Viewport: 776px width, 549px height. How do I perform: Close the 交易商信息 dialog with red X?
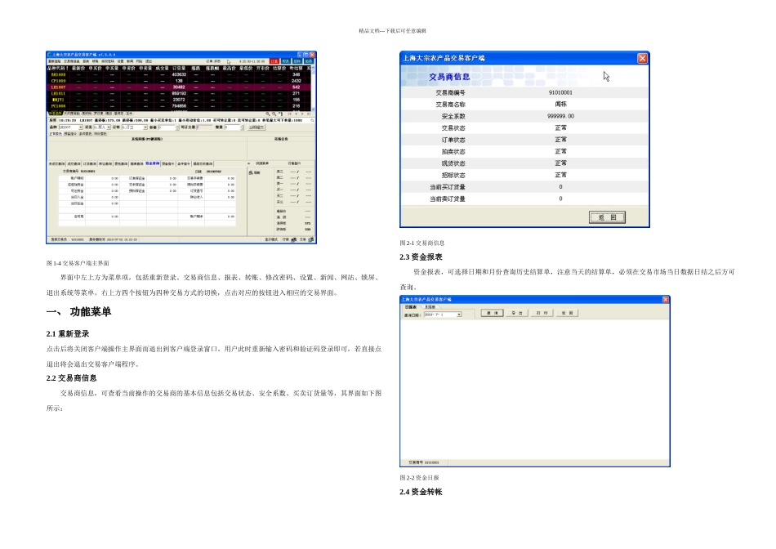642,58
